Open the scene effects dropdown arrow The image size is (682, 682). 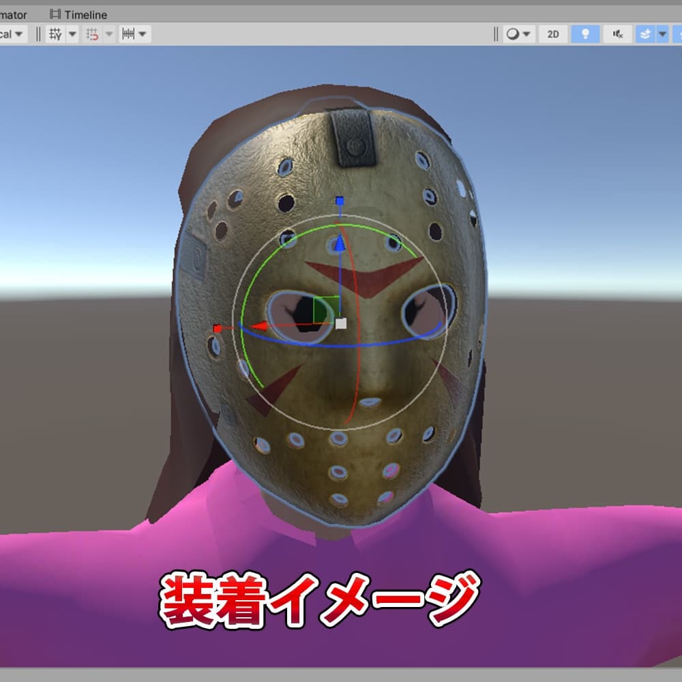pos(664,33)
